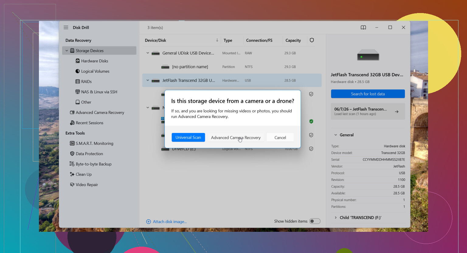Choose Advanced Camera Recovery in dialog
467x253 pixels.
[236, 137]
